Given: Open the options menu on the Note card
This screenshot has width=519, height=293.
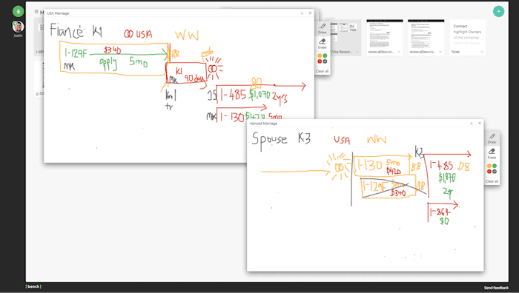Looking at the screenshot, I should click(x=482, y=52).
